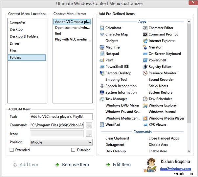198x177 pixels.
Task: Tick the Disabled checkbox
Action: [74, 150]
